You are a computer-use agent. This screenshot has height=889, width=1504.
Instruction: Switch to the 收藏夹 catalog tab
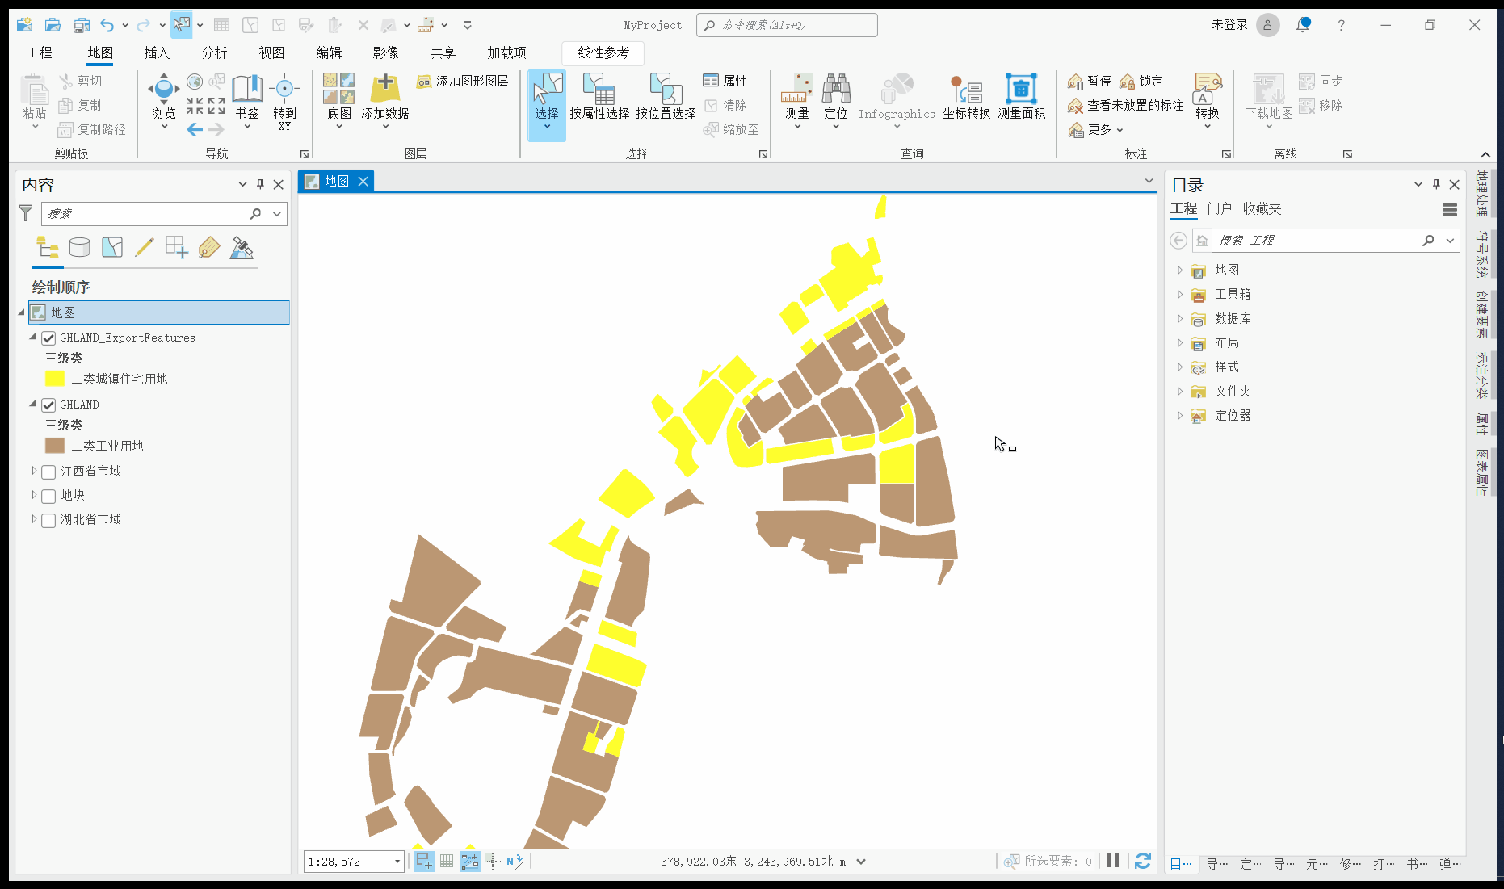1262,208
